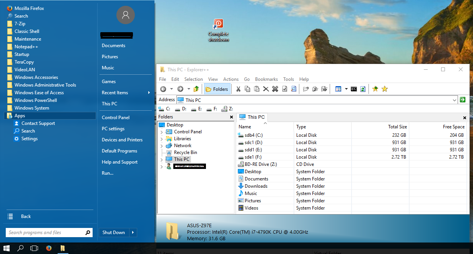Jump to drive F: in drives bar
The height and width of the screenshot is (254, 473).
212,109
